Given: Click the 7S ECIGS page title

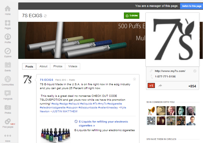Looking at the screenshot, I should [x=32, y=15].
